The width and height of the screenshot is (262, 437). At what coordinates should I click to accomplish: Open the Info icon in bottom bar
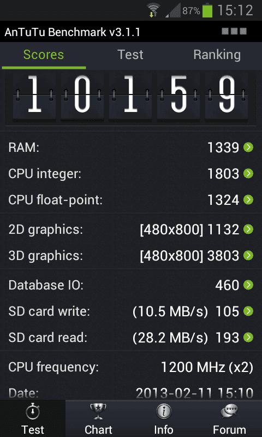click(163, 412)
